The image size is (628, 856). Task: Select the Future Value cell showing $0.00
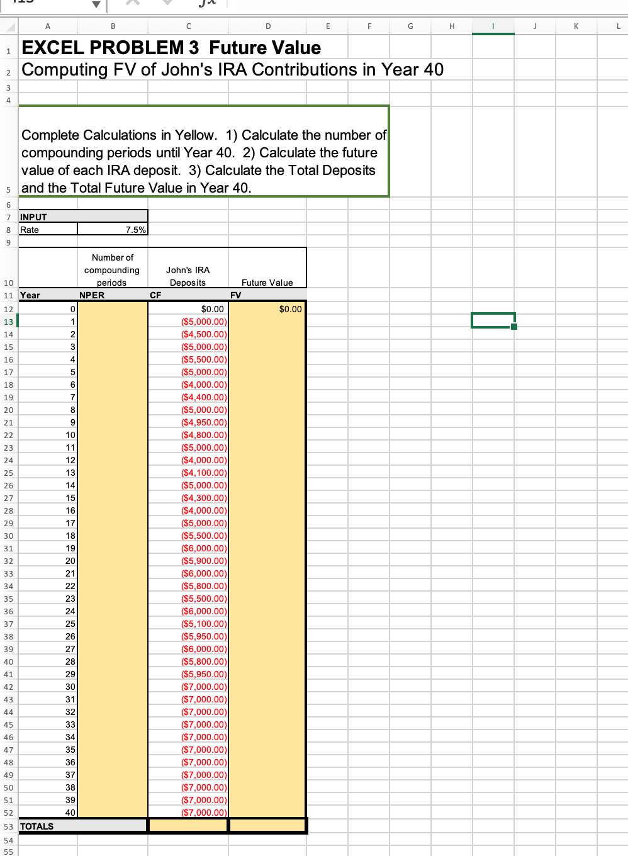coord(267,308)
